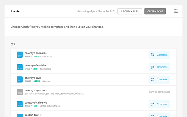187x117 pixels.
Task: Click the CSS icon for onioneye-flexslider
Action: (20, 67)
